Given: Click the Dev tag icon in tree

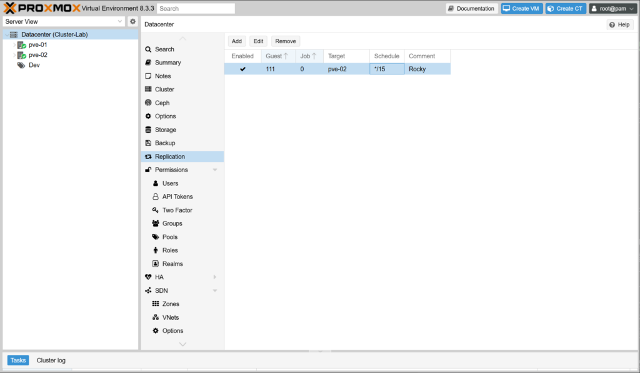Looking at the screenshot, I should [x=21, y=65].
